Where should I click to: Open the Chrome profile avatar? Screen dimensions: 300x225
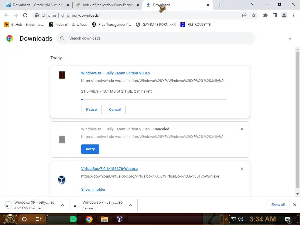284,15
